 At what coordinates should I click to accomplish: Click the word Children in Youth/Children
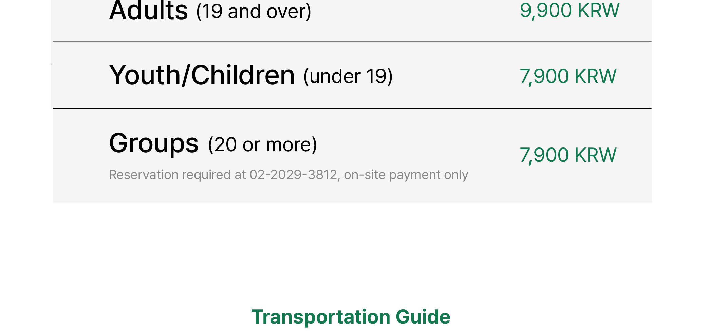[243, 75]
